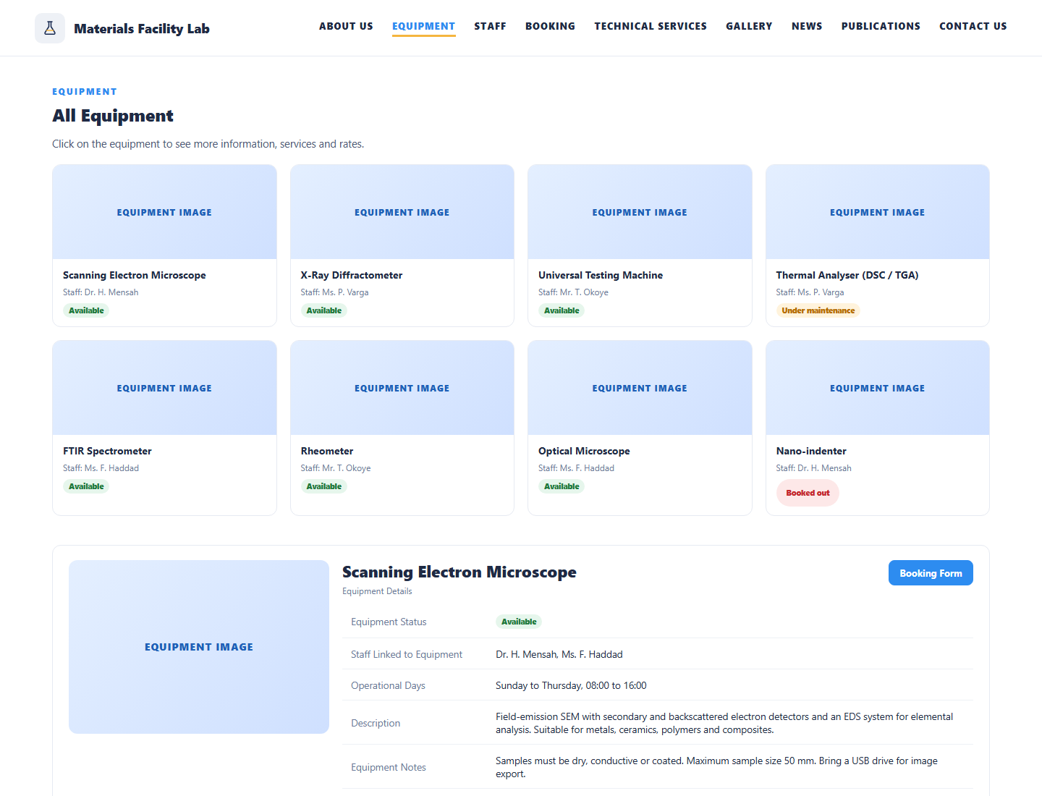1042x796 pixels.
Task: Click 'Staff: Dr. H. Mensah' on Nano-indenter card
Action: pyautogui.click(x=814, y=468)
